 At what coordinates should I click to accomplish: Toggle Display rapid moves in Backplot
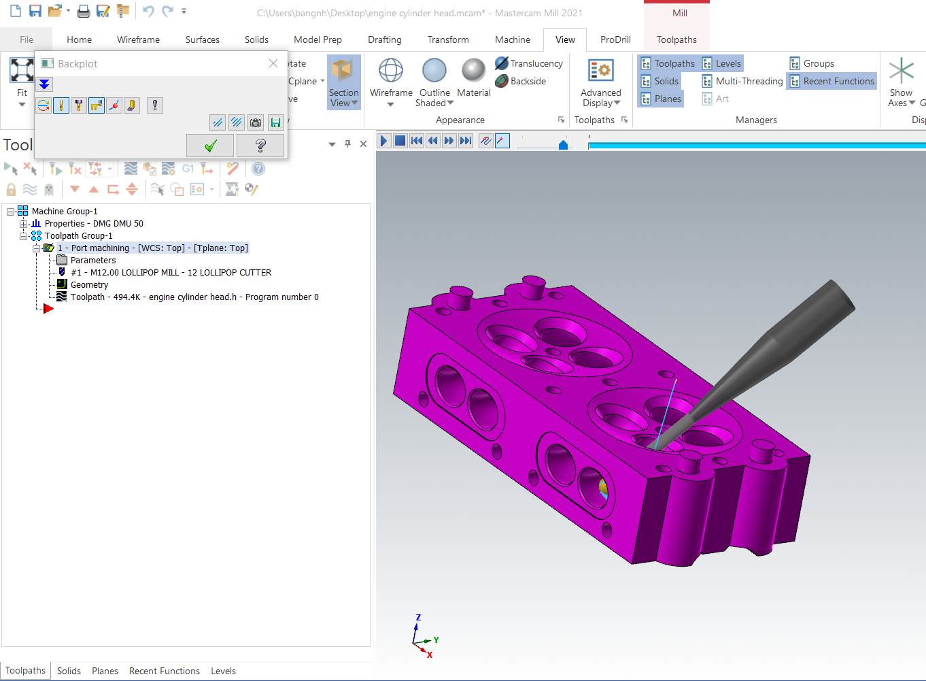tap(97, 105)
